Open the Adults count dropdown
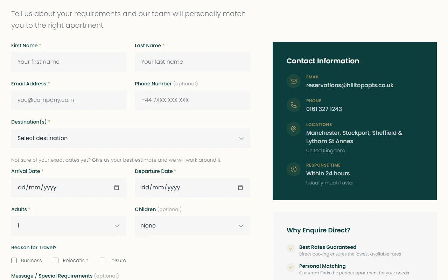 coord(69,226)
